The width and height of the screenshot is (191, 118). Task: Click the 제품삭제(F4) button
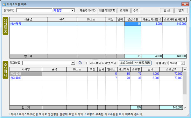pos(107,10)
